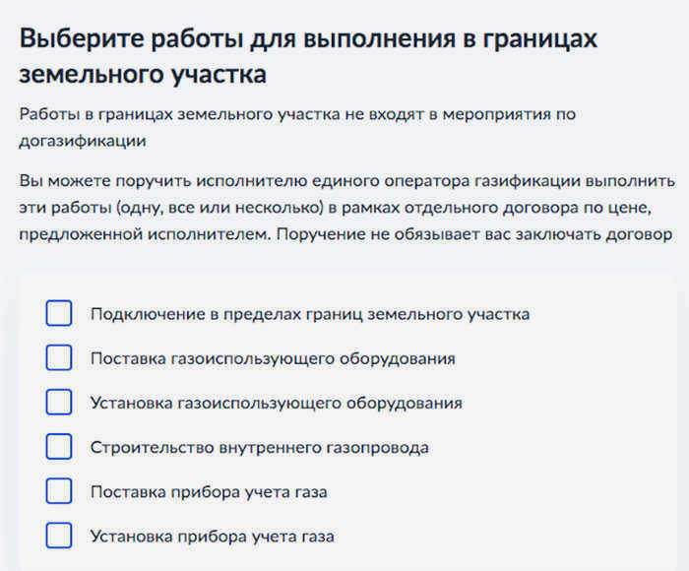
Task: Click the word 'догазификации' in the subtitle
Action: click(x=83, y=141)
